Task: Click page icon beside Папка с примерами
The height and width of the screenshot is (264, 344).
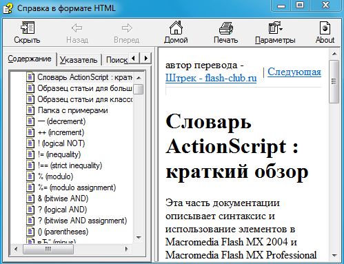Action: (x=30, y=110)
